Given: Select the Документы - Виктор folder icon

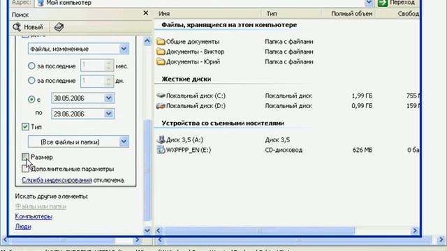Looking at the screenshot, I should [161, 52].
